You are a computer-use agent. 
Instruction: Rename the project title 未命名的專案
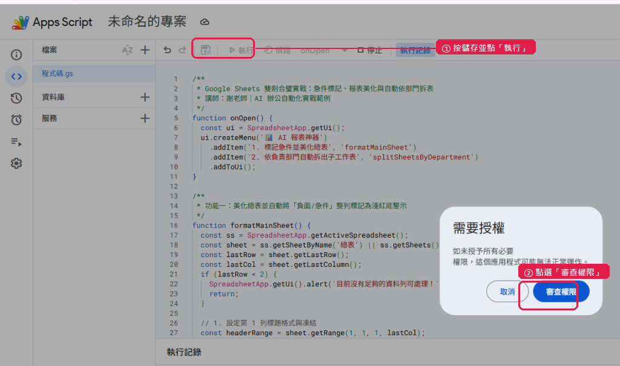tap(147, 22)
